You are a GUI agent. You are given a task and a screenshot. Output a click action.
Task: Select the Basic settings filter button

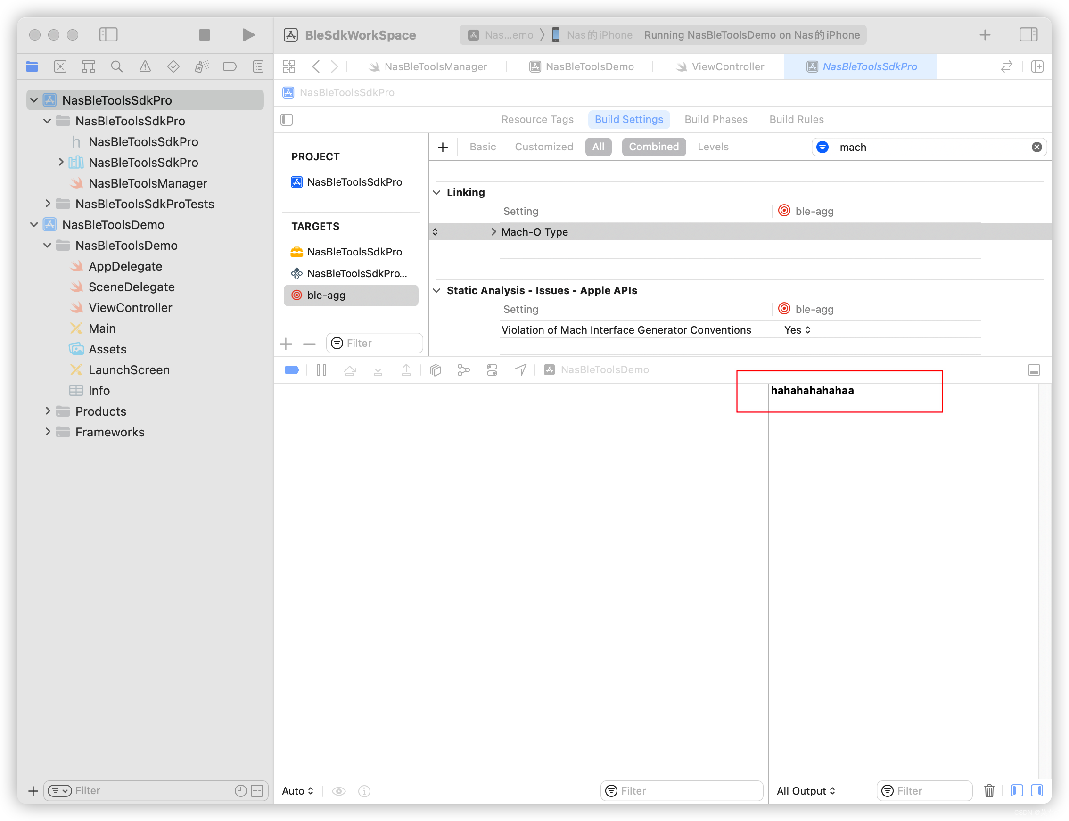[483, 147]
